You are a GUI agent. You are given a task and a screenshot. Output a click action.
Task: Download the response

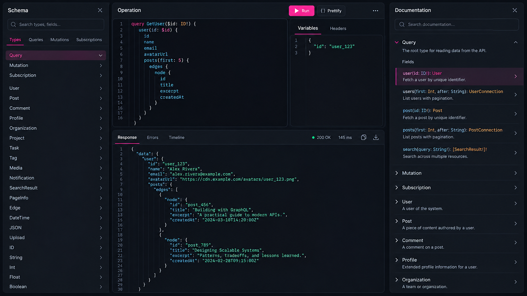click(376, 137)
